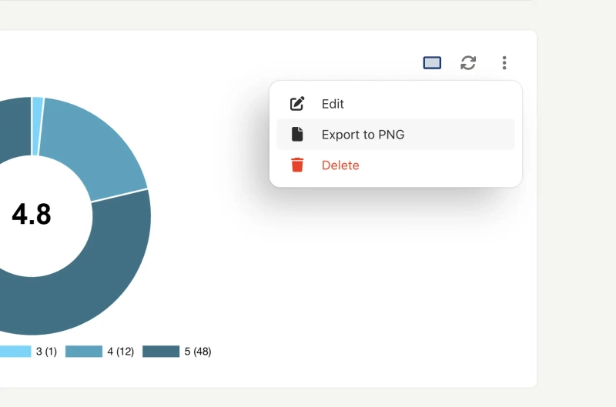
Task: Choose Export to PNG text in menu
Action: (x=363, y=135)
